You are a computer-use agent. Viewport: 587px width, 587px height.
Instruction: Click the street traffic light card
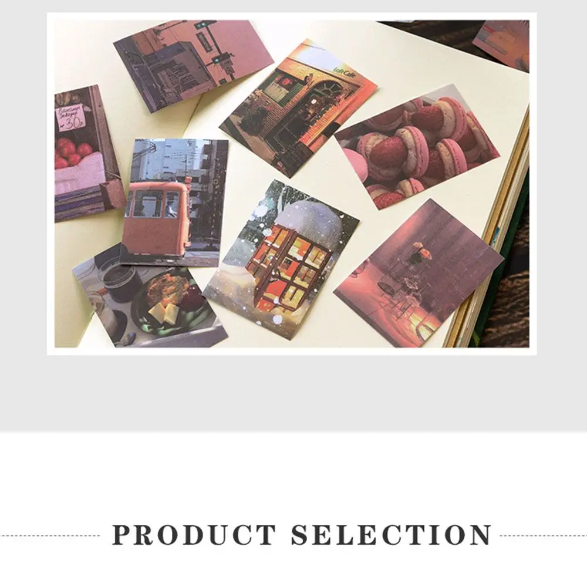coord(194,66)
